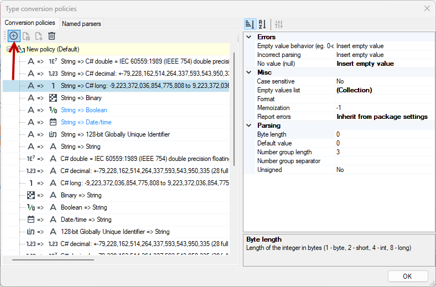Select the Byte length property label
The height and width of the screenshot is (287, 436).
coord(272,134)
